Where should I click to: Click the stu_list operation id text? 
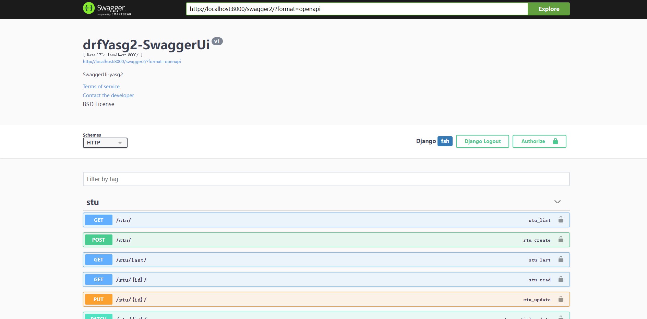[539, 220]
